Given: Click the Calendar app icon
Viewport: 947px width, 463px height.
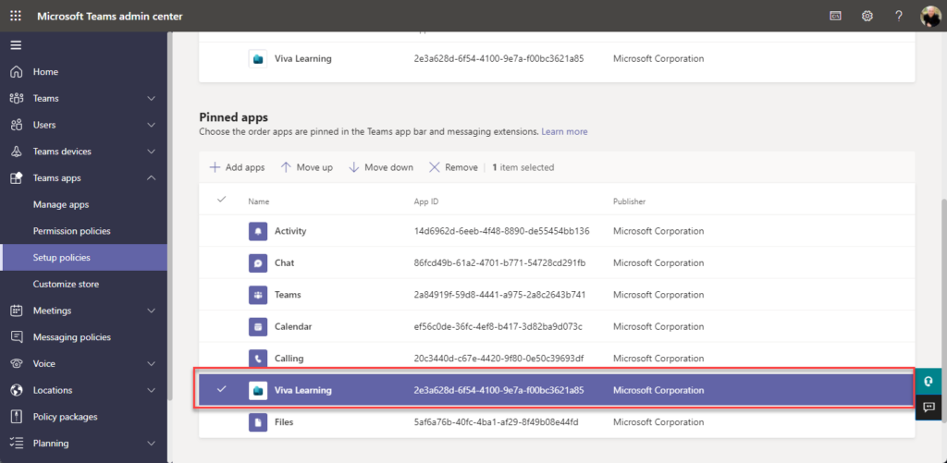Looking at the screenshot, I should tap(258, 326).
